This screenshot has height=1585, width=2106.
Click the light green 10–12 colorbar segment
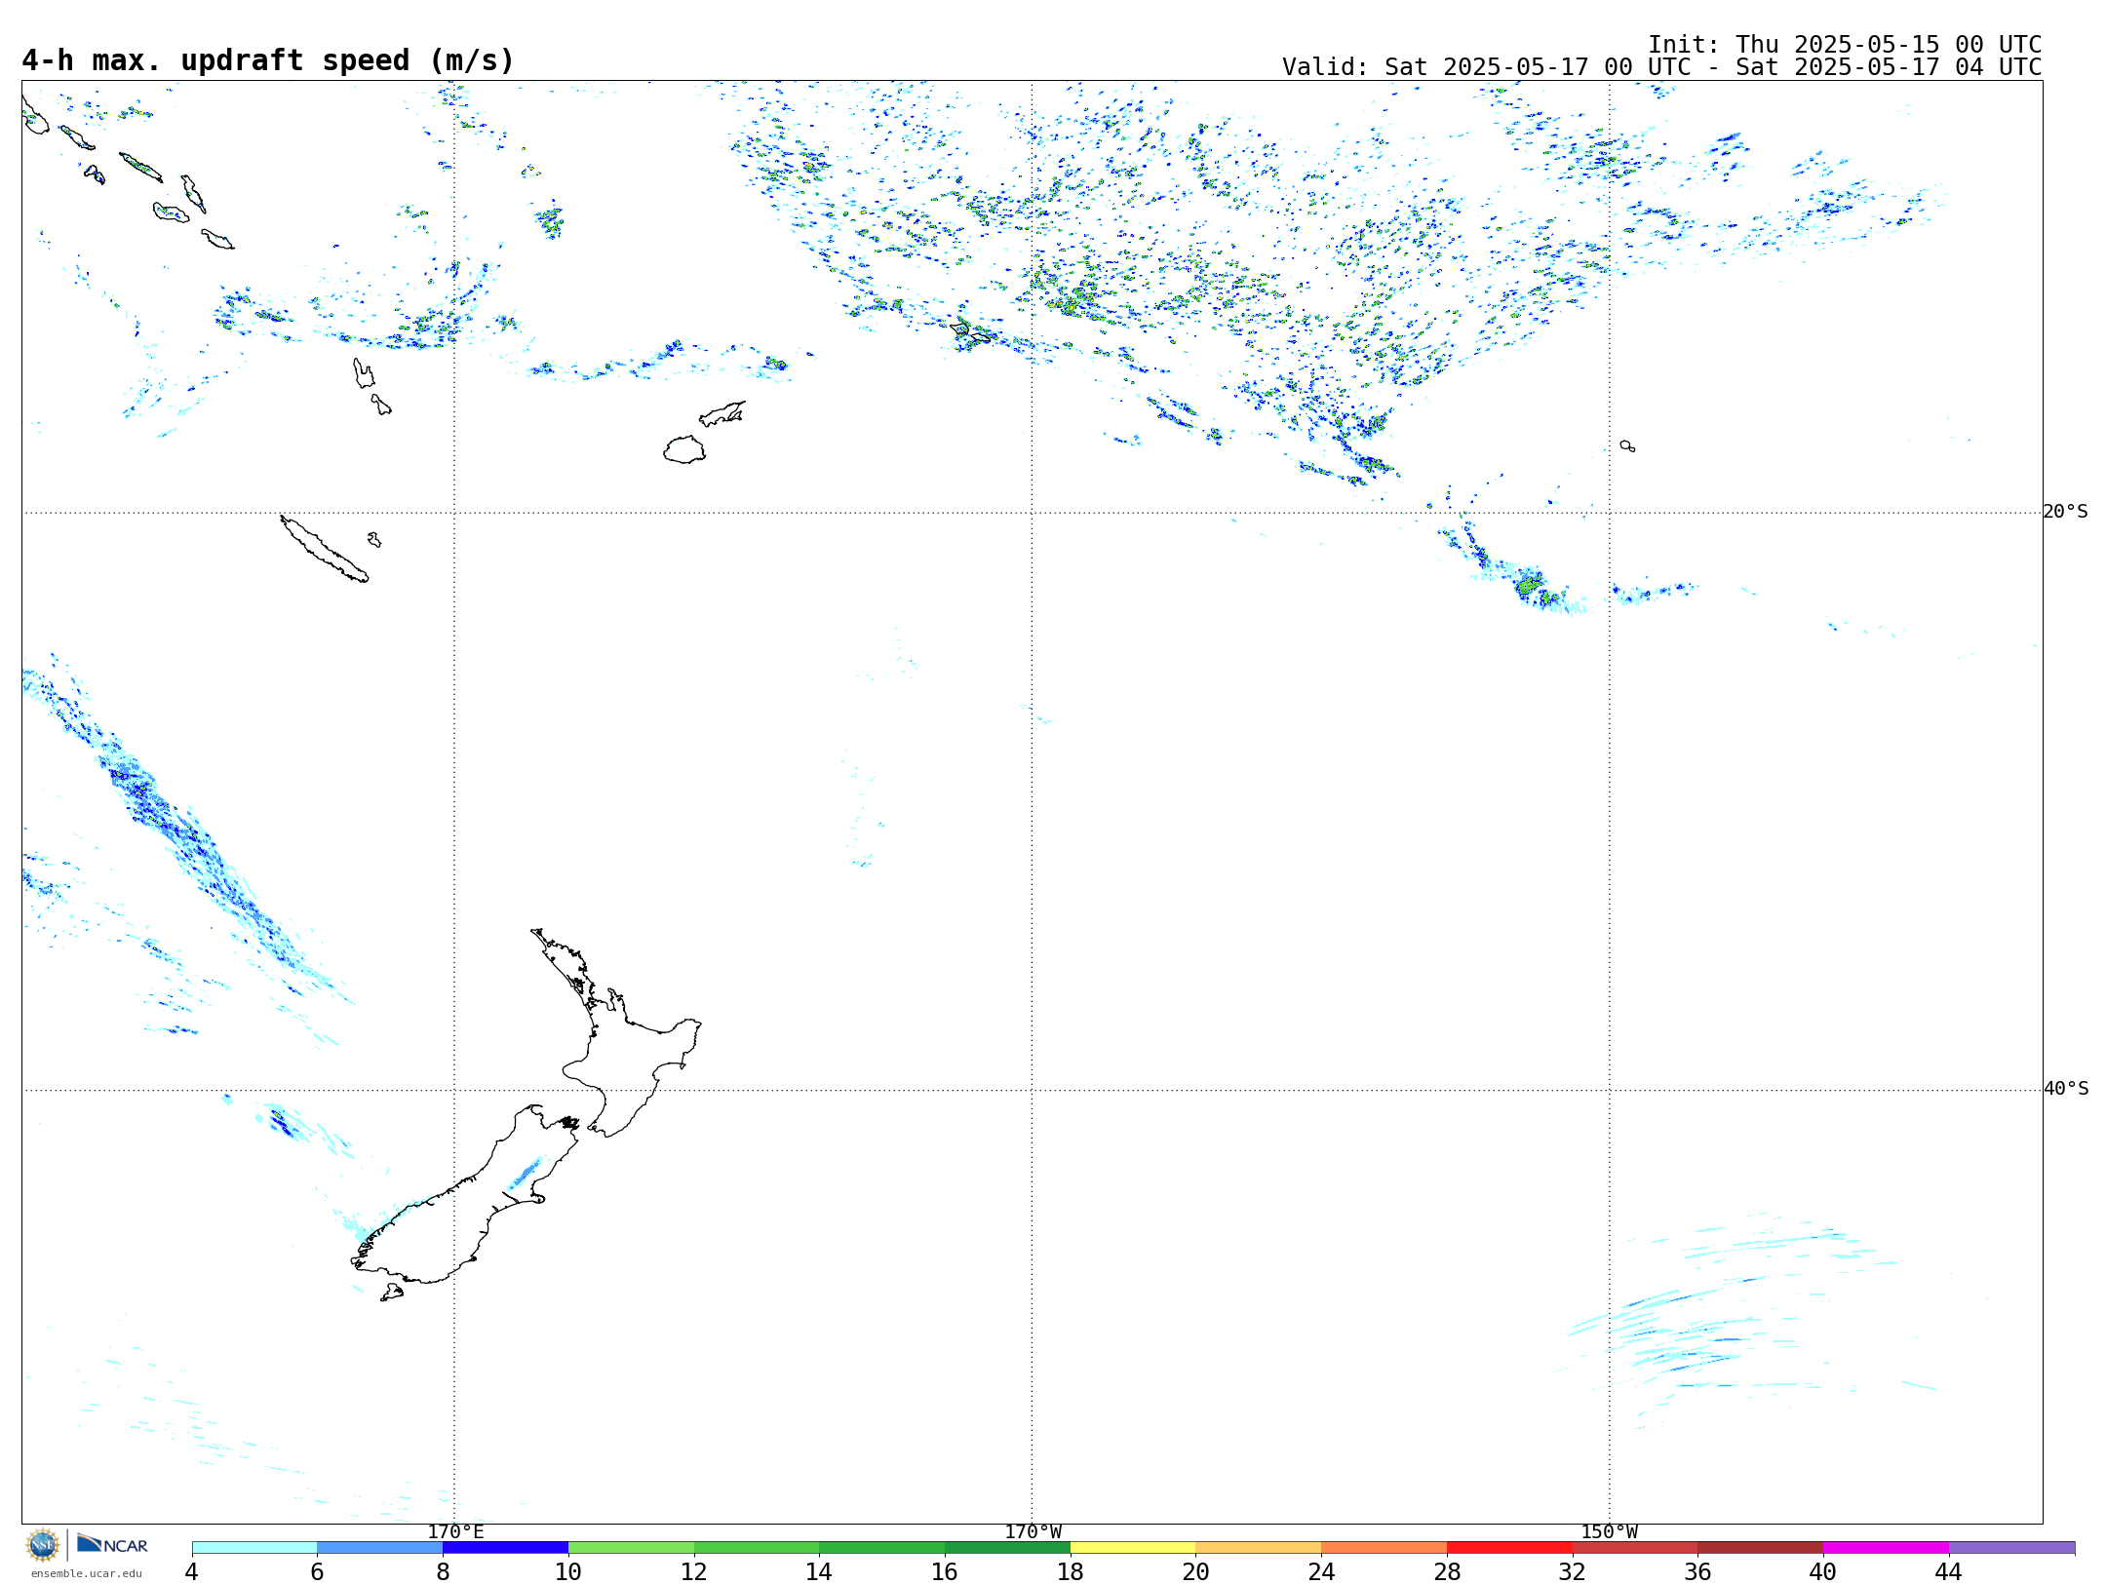pos(631,1548)
